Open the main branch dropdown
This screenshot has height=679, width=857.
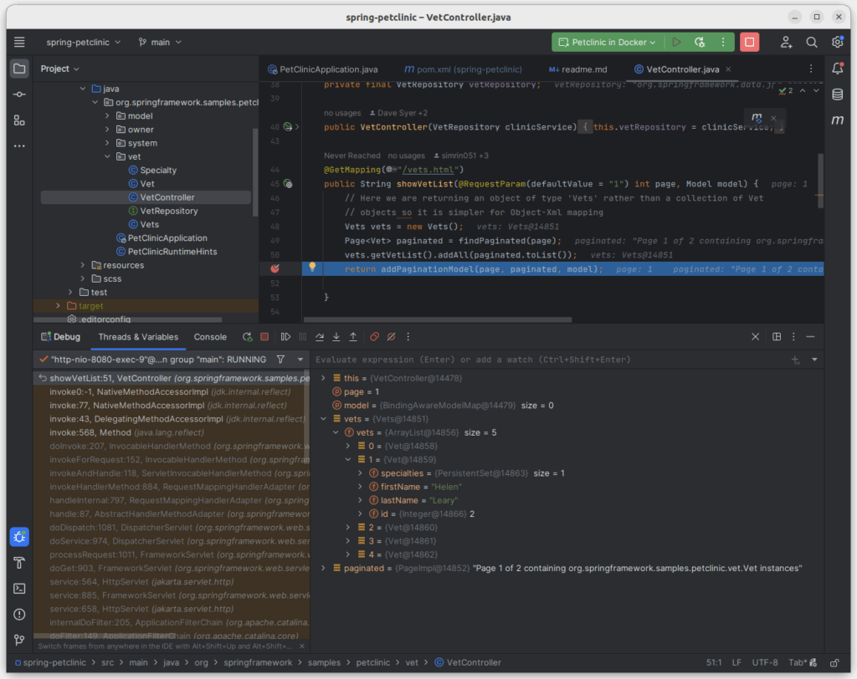click(x=160, y=42)
